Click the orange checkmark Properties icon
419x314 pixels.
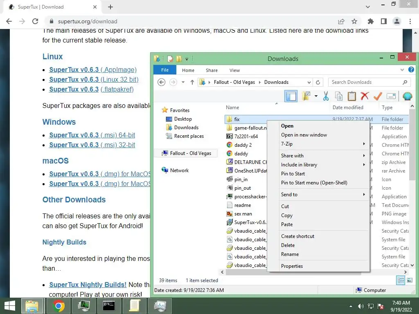[x=378, y=96]
